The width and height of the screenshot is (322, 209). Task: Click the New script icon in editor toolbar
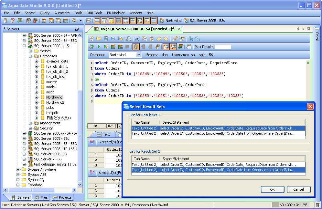(x=91, y=39)
